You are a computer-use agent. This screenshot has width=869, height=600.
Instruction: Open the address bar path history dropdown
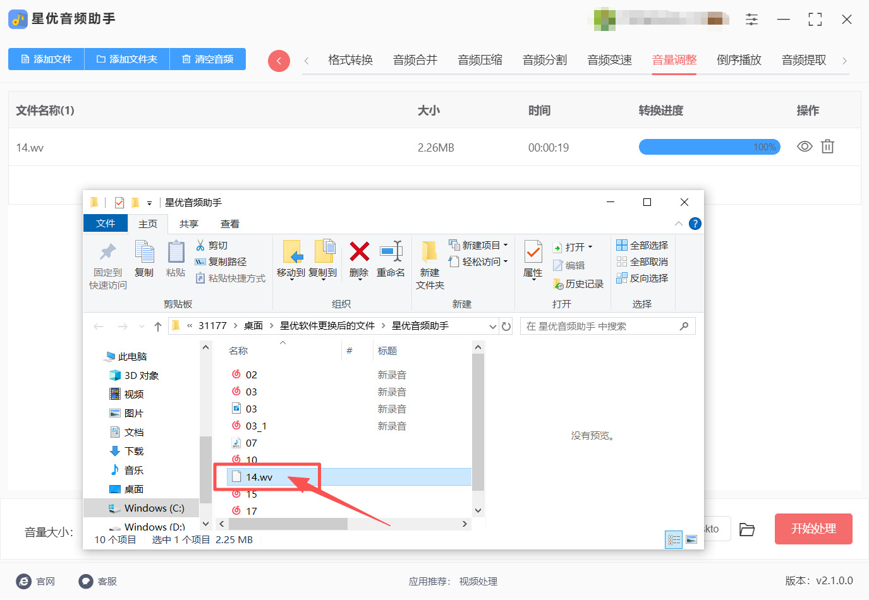pyautogui.click(x=493, y=327)
